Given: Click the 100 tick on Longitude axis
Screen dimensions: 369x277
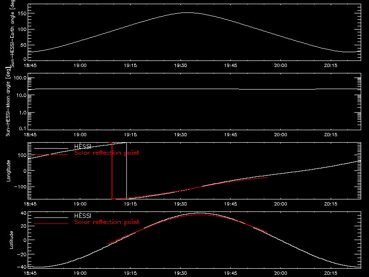Looking at the screenshot, I should click(22, 155).
